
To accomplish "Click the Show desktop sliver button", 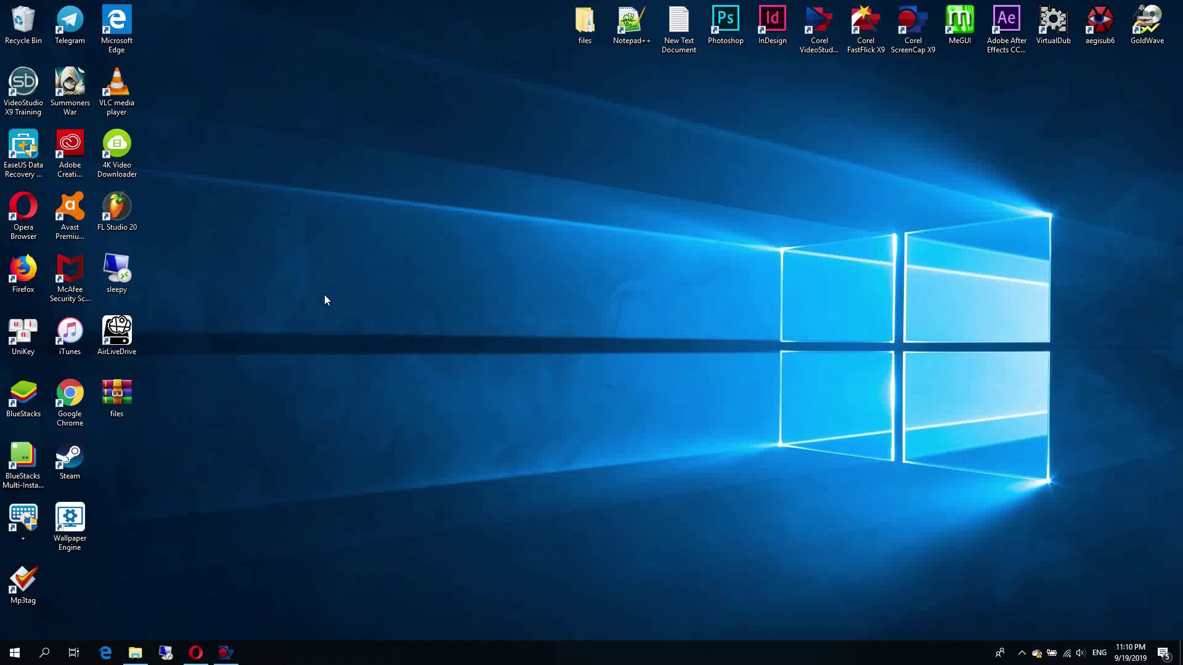I will tap(1181, 653).
